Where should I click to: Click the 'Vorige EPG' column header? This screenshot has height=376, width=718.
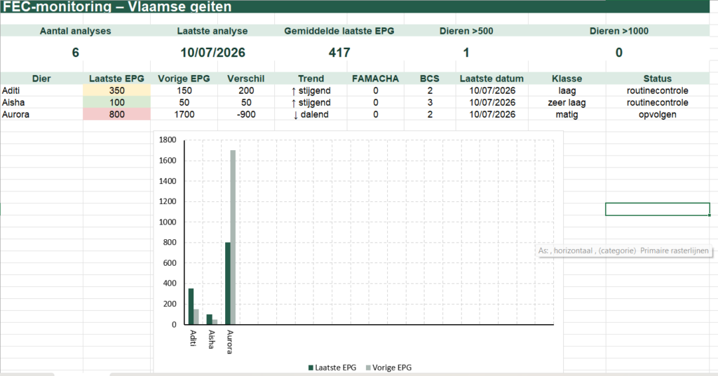click(x=184, y=79)
